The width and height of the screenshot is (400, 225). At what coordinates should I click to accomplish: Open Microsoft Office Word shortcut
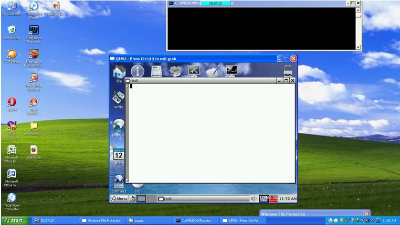[12, 178]
